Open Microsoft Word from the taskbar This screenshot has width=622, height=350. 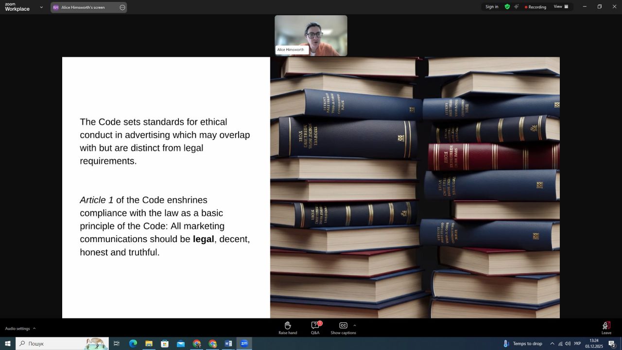point(228,344)
